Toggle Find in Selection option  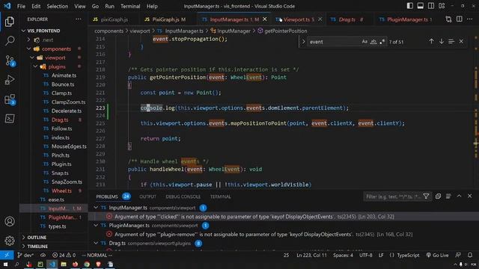[451, 42]
